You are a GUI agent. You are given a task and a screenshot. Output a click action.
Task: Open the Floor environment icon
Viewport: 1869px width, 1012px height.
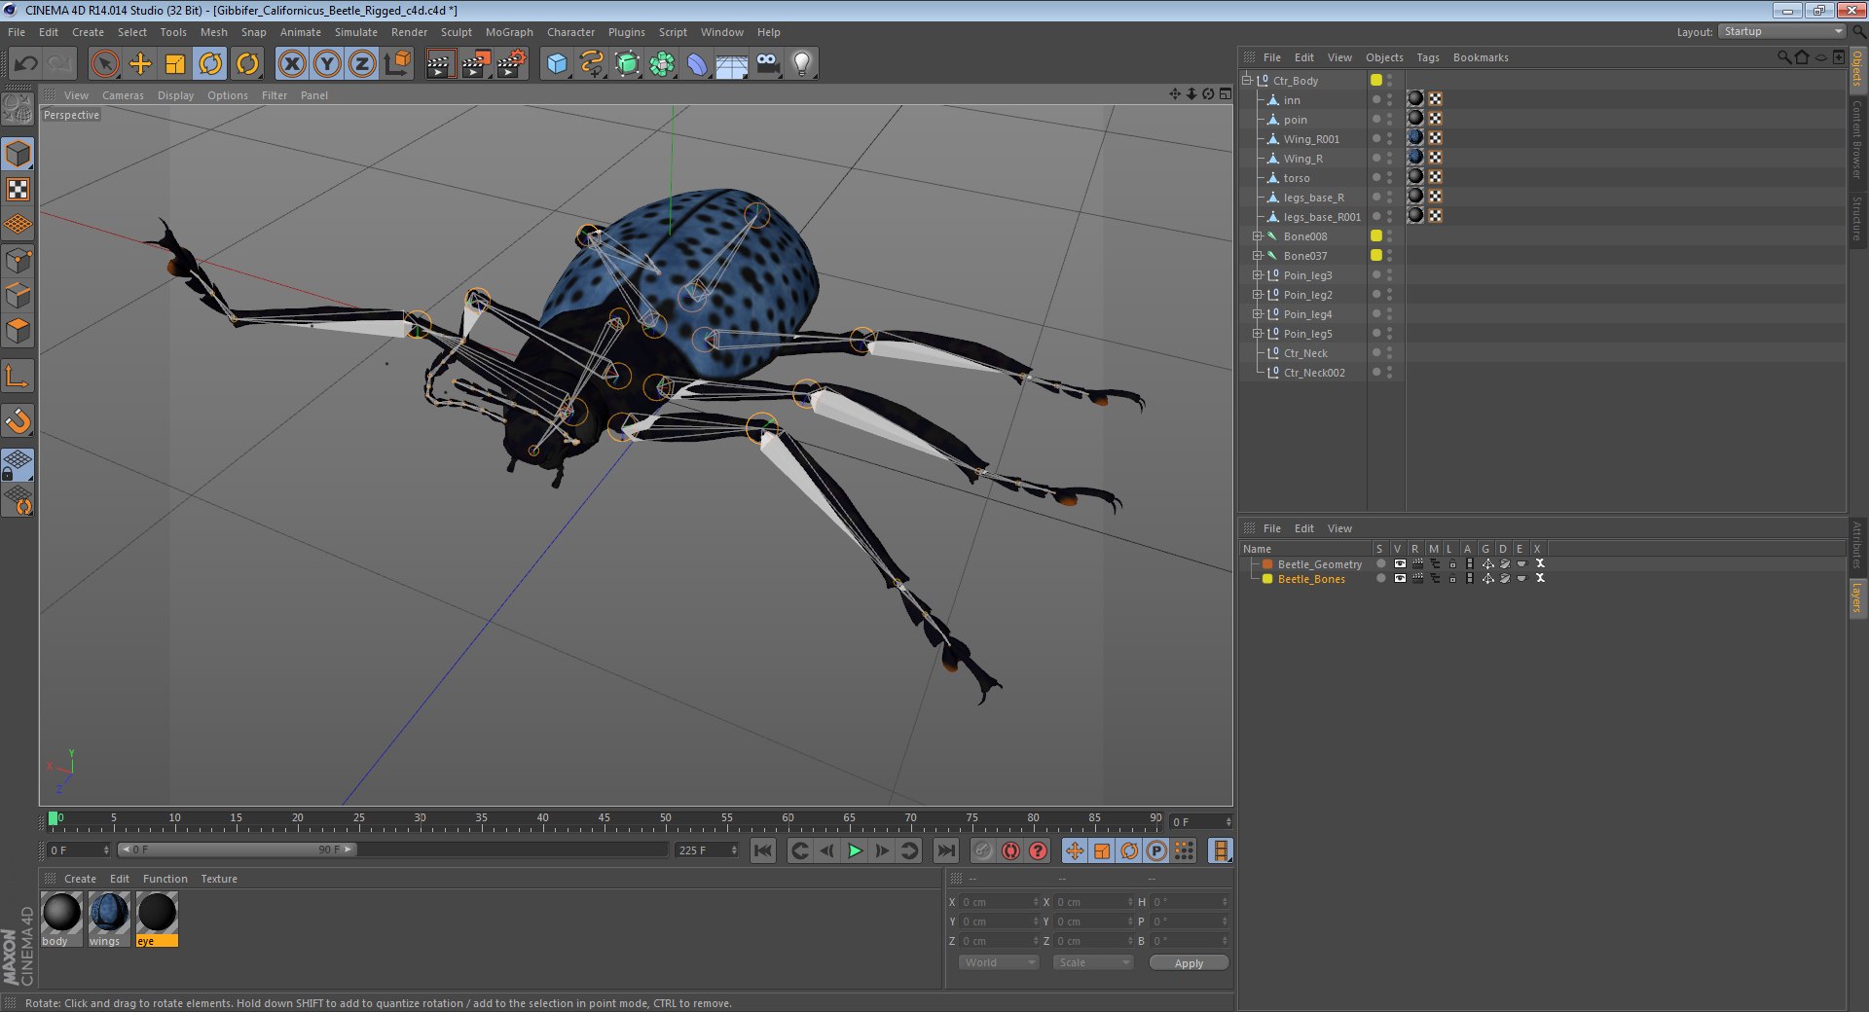[732, 64]
